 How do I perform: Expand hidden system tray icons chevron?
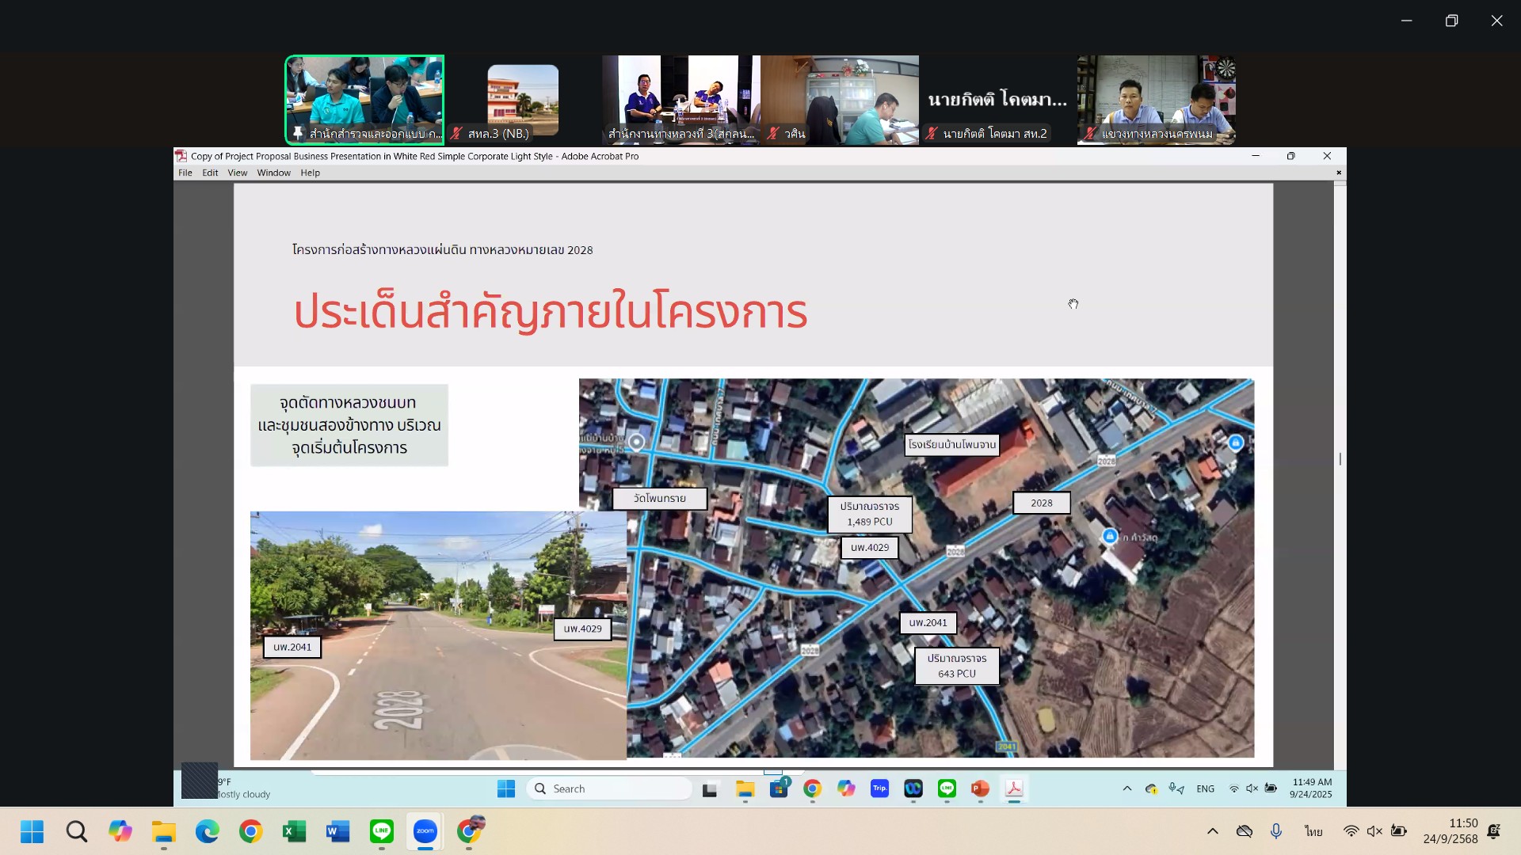point(1212,831)
